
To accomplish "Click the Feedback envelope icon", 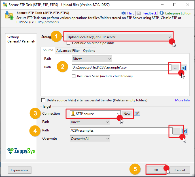I will 139,13.
